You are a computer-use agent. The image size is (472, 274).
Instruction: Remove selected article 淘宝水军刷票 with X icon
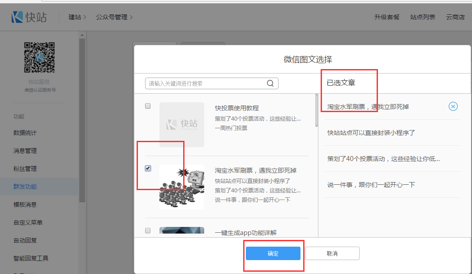pos(453,106)
